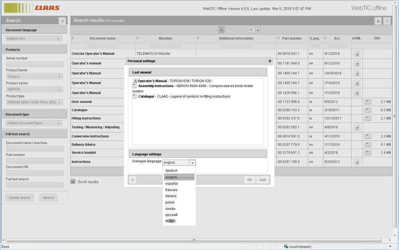Viewport: 399px width, 250px height.
Task: Click the Full text search input field
Action: [35, 185]
